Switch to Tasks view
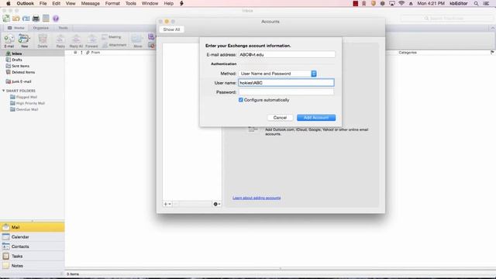Image resolution: width=496 pixels, height=279 pixels. coord(33,256)
